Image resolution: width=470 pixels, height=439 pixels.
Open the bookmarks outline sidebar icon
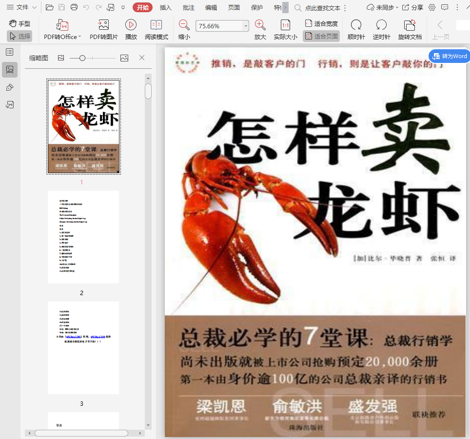pos(10,52)
